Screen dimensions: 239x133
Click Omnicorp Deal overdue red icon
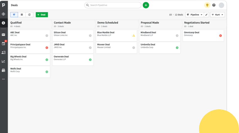[x=220, y=36]
